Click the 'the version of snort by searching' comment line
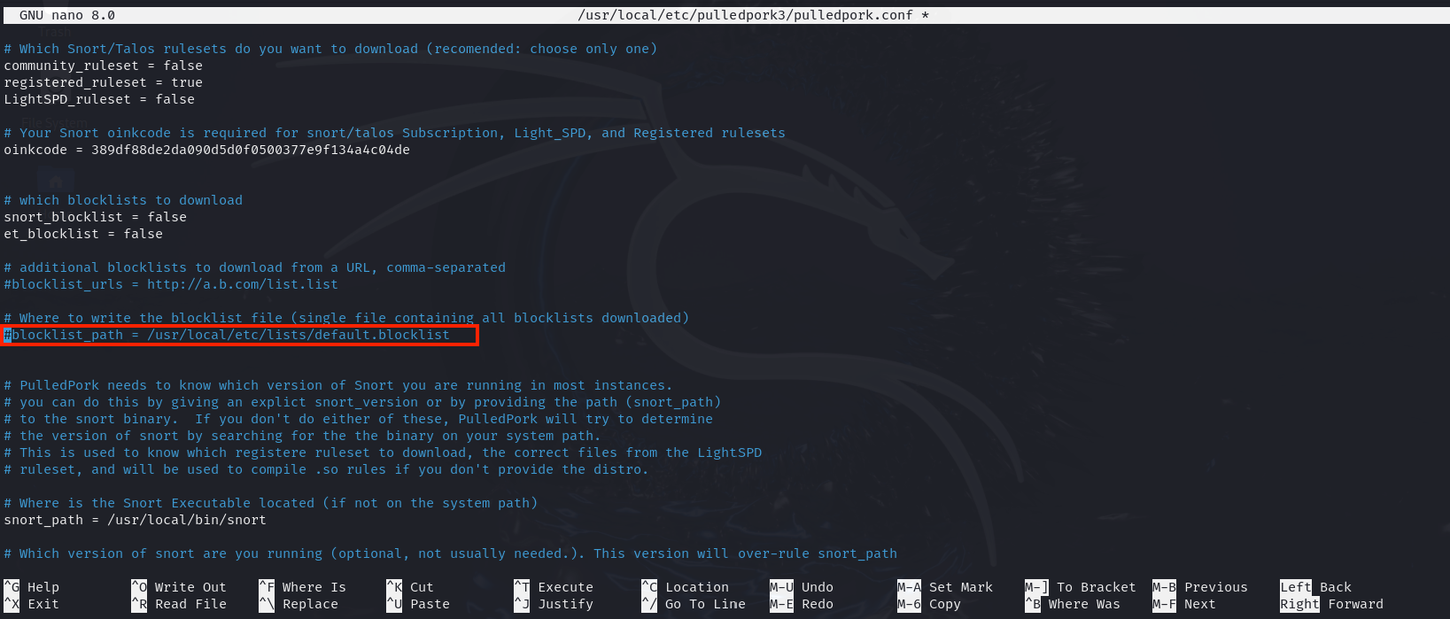The width and height of the screenshot is (1450, 619). click(302, 436)
